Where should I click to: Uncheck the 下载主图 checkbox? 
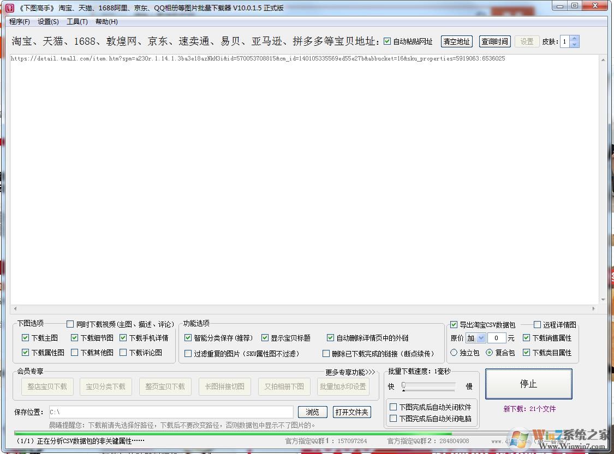[25, 337]
